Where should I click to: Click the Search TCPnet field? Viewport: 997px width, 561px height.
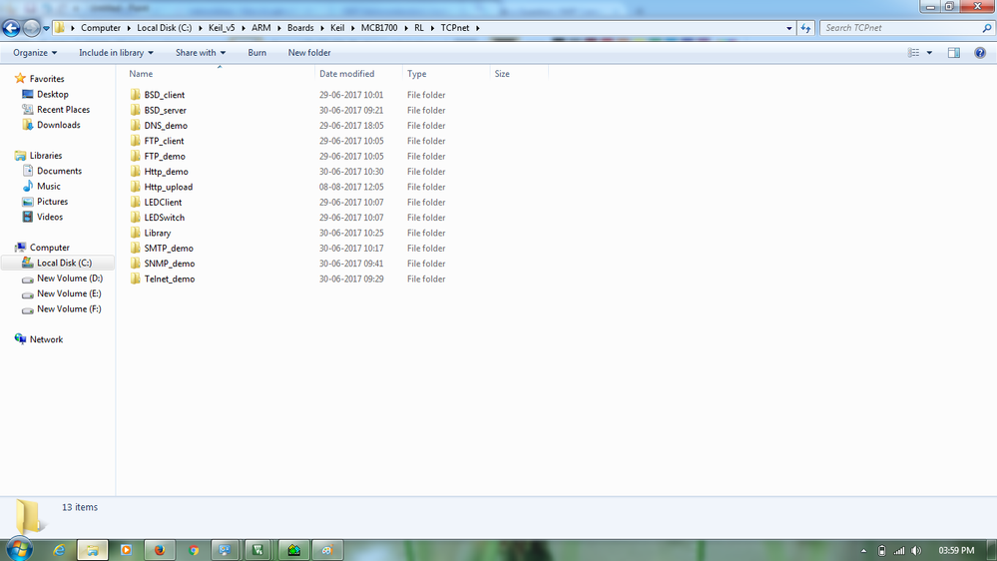pyautogui.click(x=901, y=28)
